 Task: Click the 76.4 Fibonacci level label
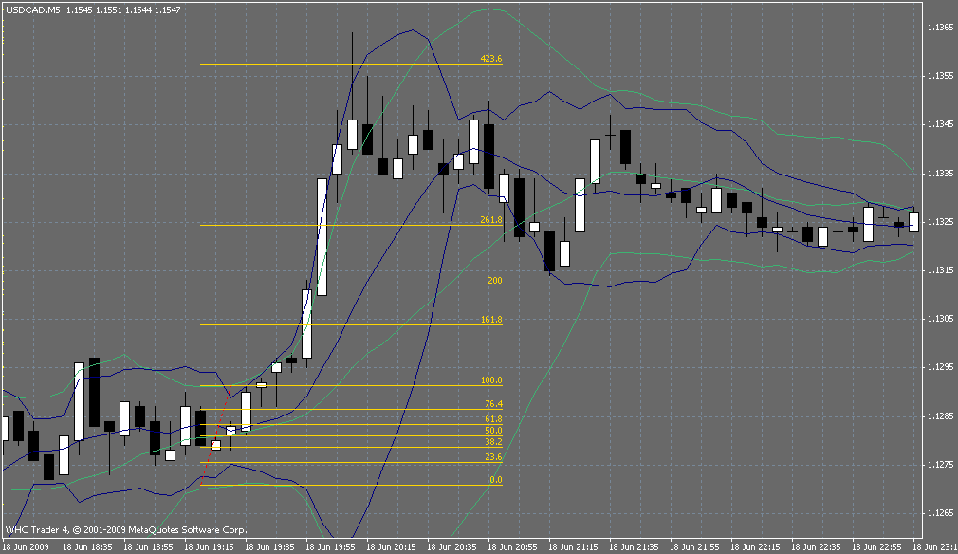click(493, 404)
